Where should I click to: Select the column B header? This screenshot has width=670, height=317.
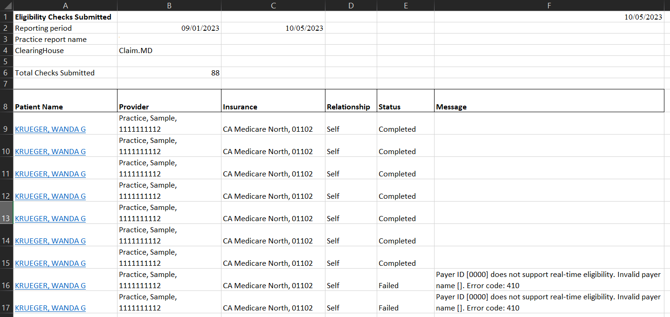(169, 6)
